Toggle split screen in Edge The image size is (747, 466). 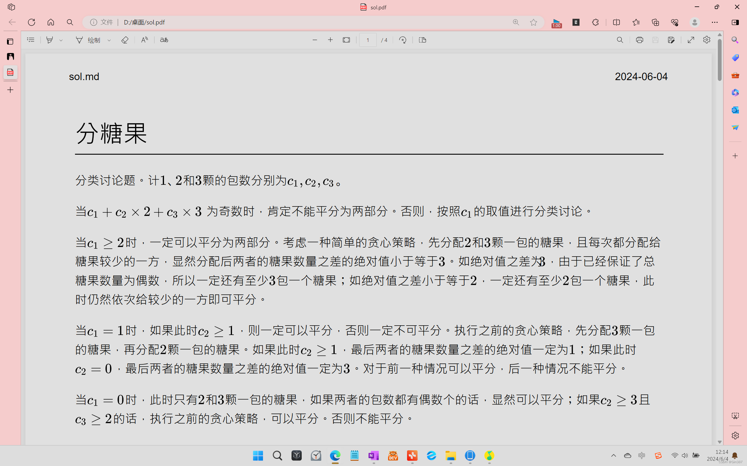pyautogui.click(x=616, y=22)
